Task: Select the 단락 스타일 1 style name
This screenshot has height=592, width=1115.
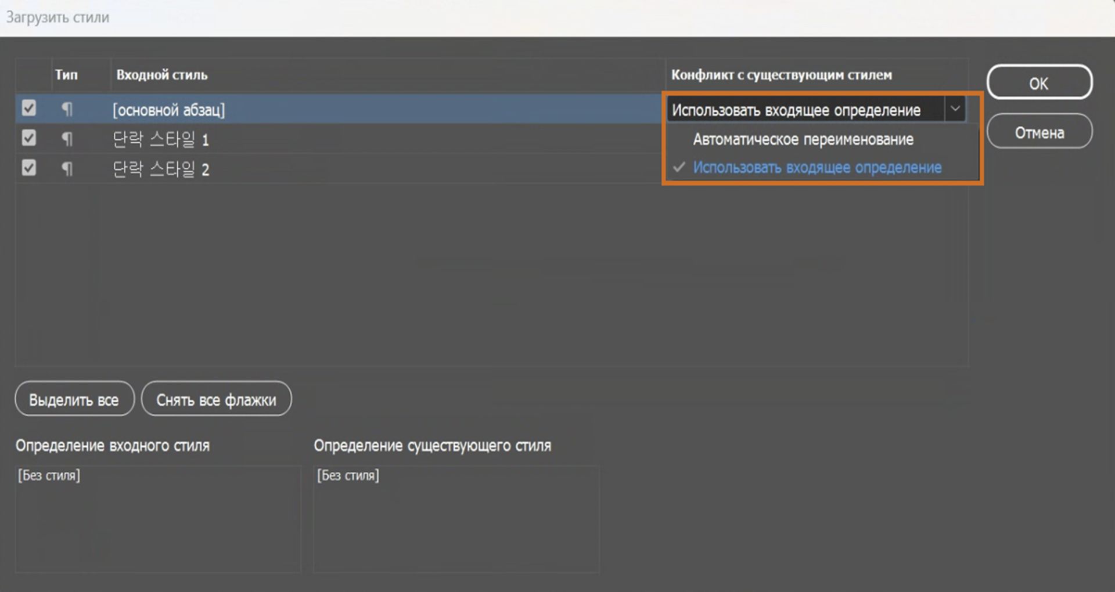Action: coord(160,139)
